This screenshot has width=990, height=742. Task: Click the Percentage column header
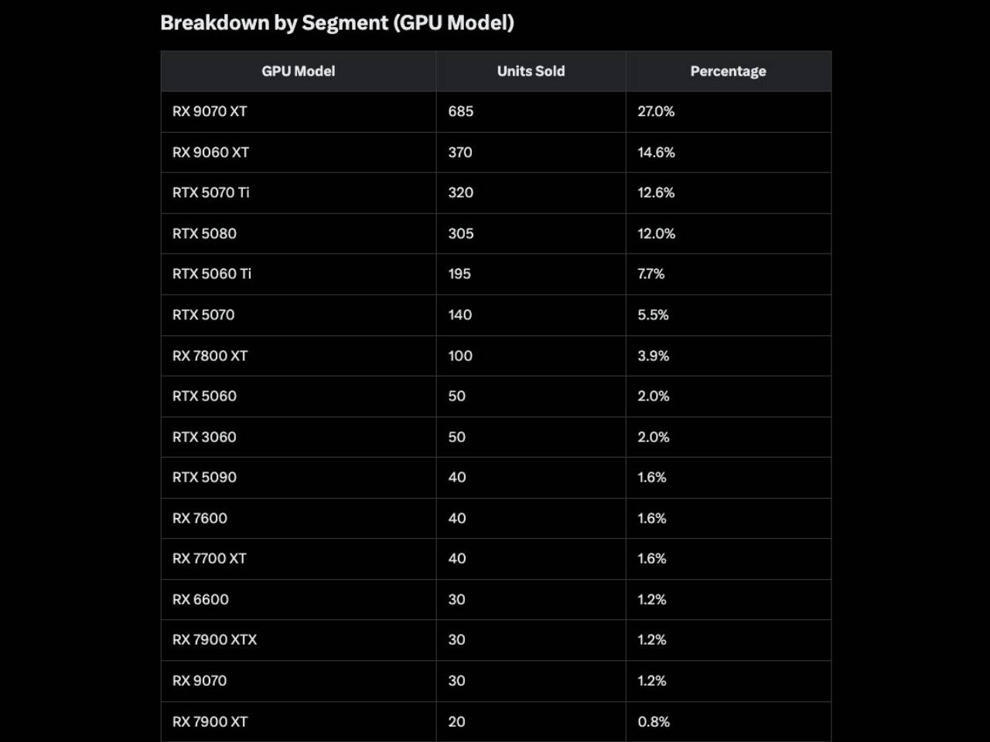point(728,71)
